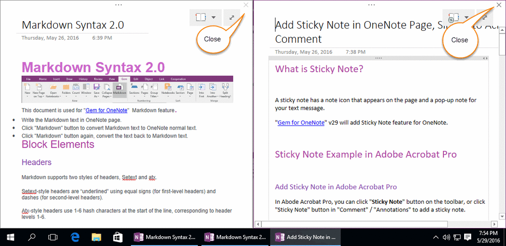Click the ellipsis handle atop Markdown Syntax window

[119, 4]
